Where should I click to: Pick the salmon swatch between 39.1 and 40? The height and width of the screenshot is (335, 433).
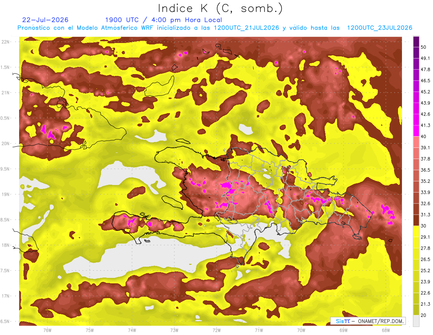point(416,142)
